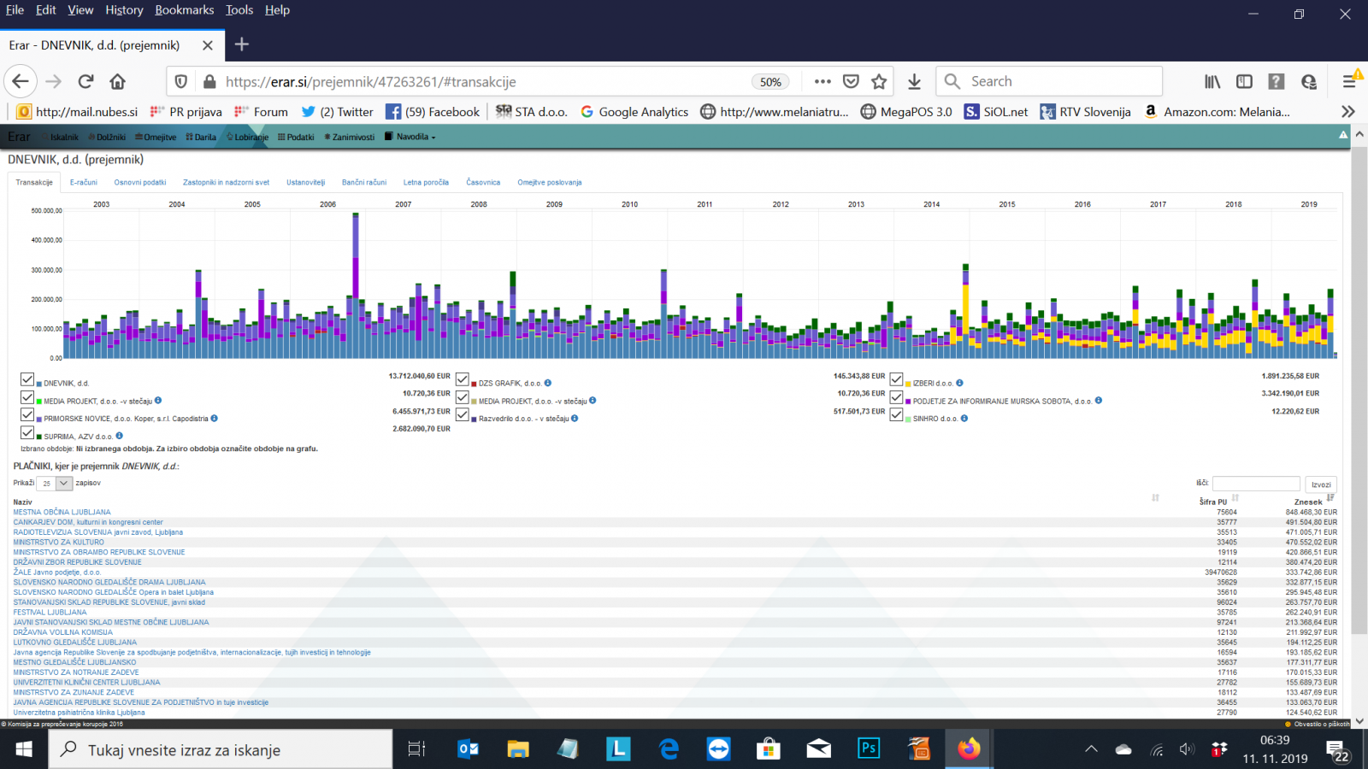Uncheck the DNEVNIK, d.d. checkbox
Viewport: 1368px width, 769px height.
pos(27,379)
